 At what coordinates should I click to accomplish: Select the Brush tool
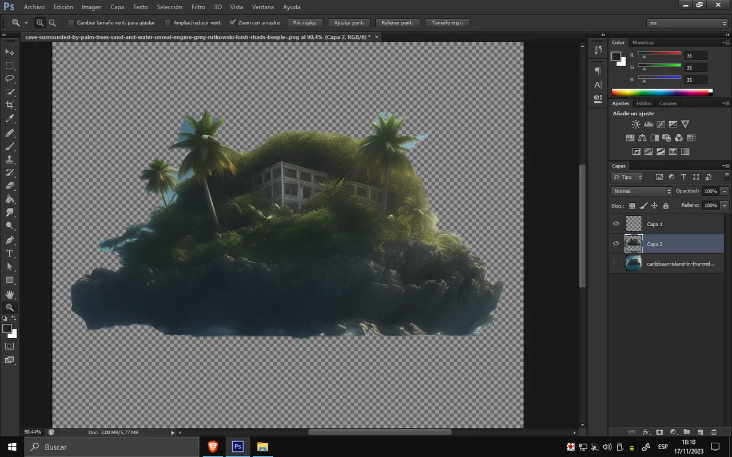[x=10, y=146]
